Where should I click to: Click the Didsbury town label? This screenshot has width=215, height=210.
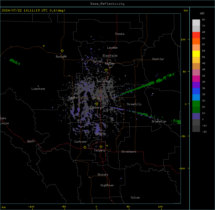pos(96,107)
